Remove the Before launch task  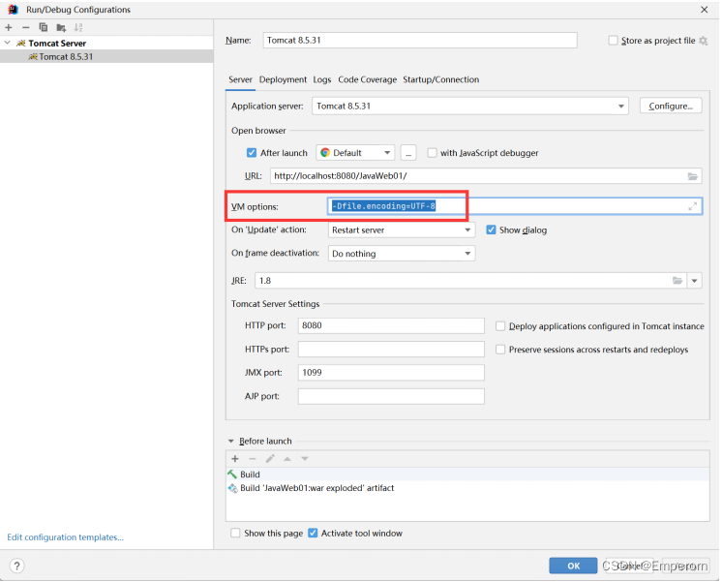coord(253,458)
